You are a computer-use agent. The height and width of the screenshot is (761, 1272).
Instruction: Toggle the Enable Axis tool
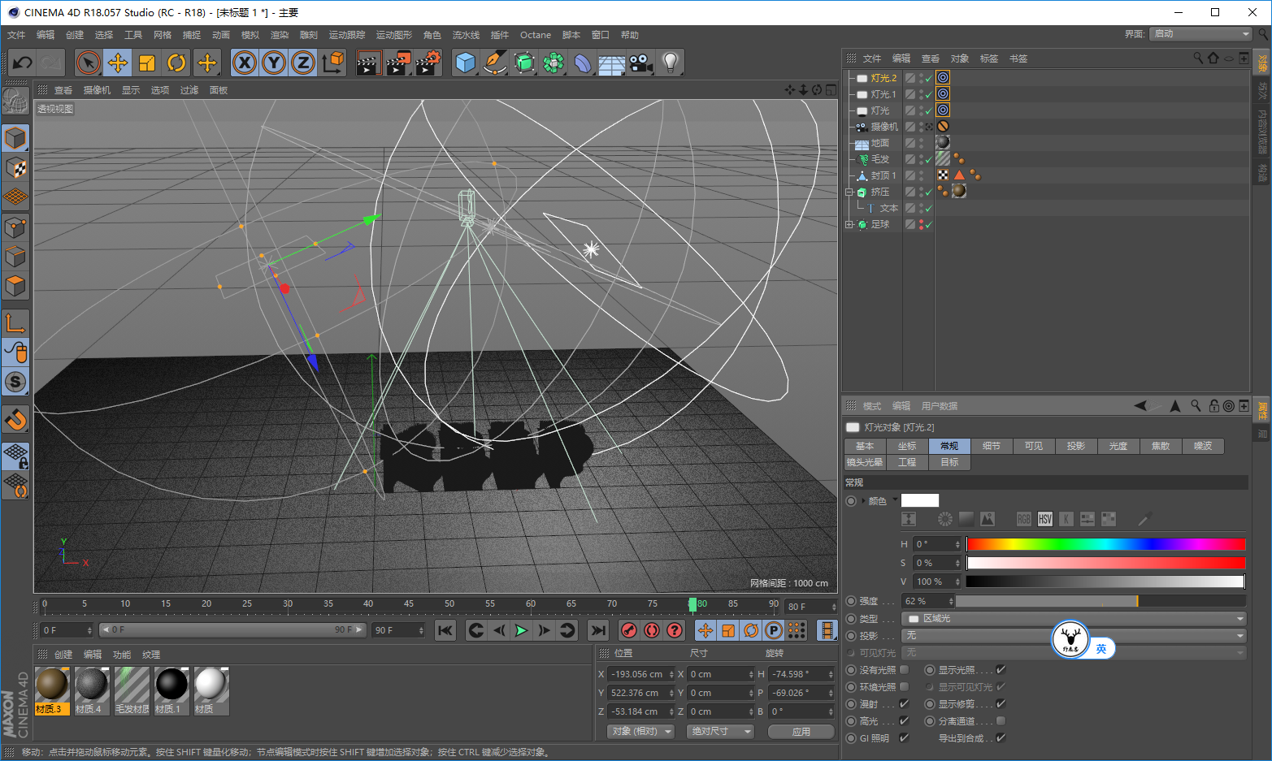15,323
